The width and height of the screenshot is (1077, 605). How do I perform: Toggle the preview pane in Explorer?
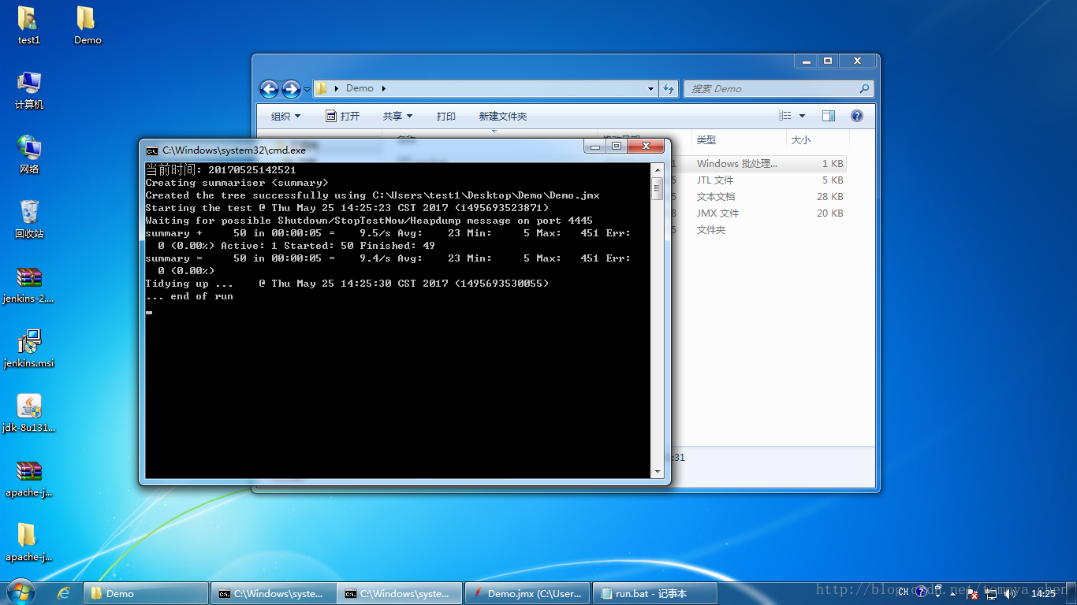point(828,116)
